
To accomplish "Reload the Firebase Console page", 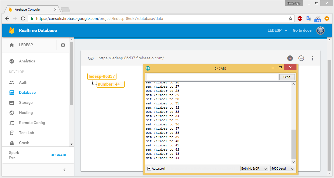I will (x=23, y=18).
